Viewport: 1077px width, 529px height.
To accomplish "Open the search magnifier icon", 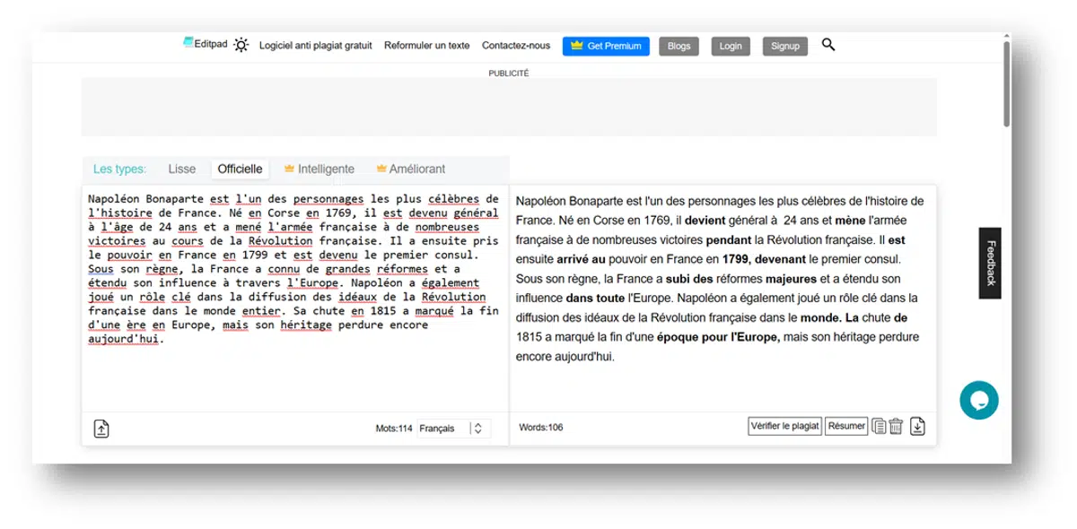I will point(828,44).
